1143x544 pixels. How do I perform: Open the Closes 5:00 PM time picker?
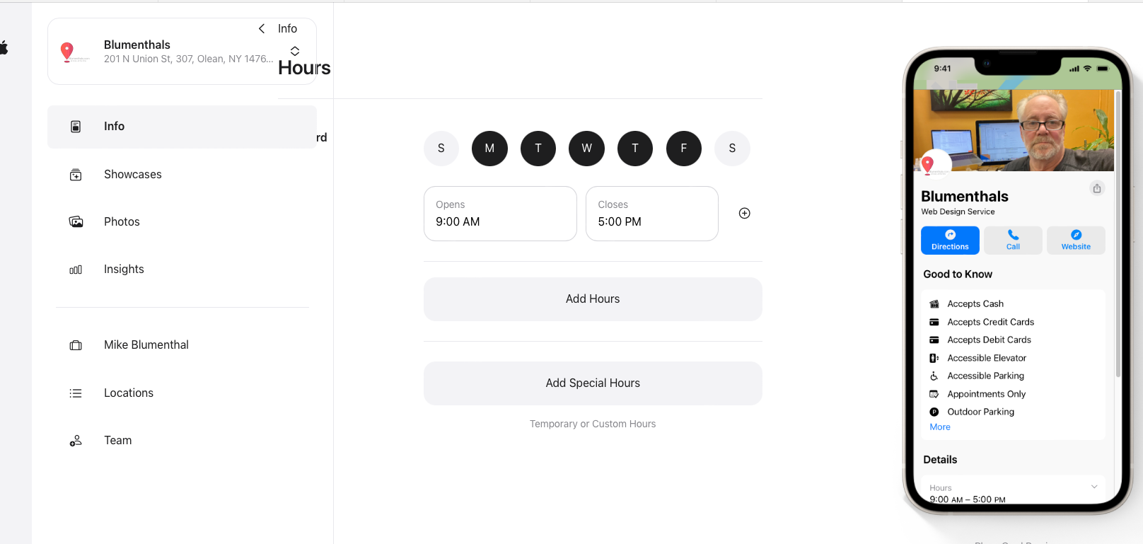tap(651, 214)
